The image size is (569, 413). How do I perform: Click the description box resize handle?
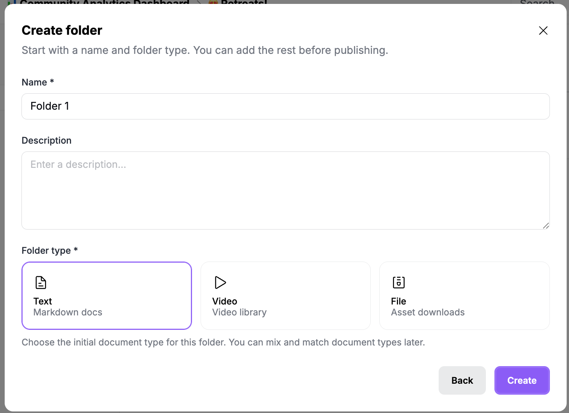click(x=546, y=226)
